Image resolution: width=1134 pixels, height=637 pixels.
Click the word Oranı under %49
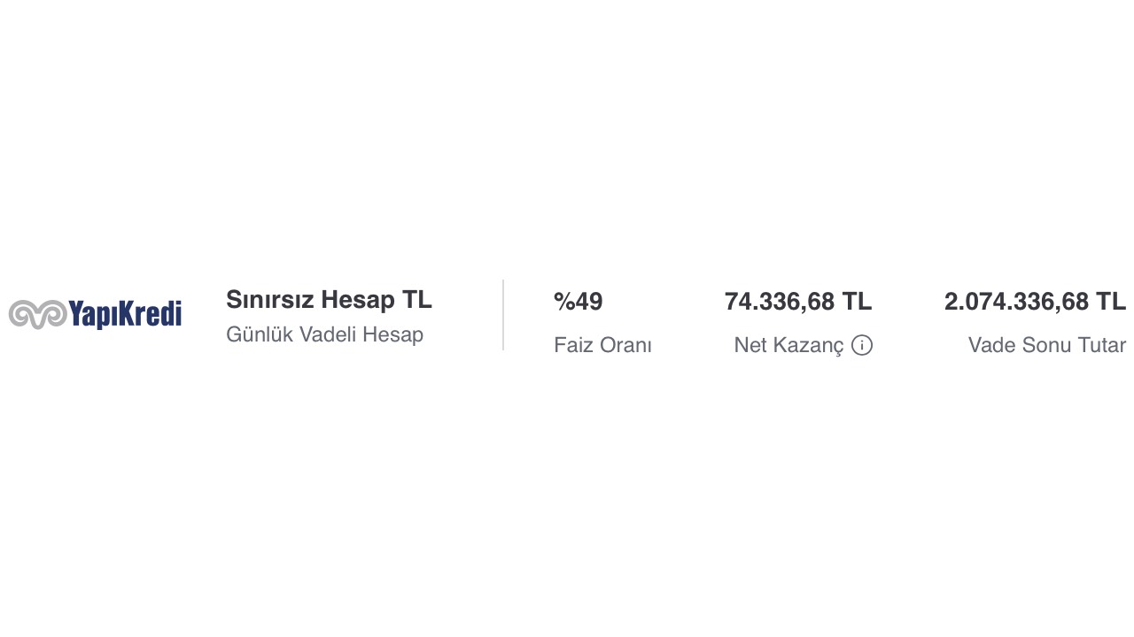[625, 345]
